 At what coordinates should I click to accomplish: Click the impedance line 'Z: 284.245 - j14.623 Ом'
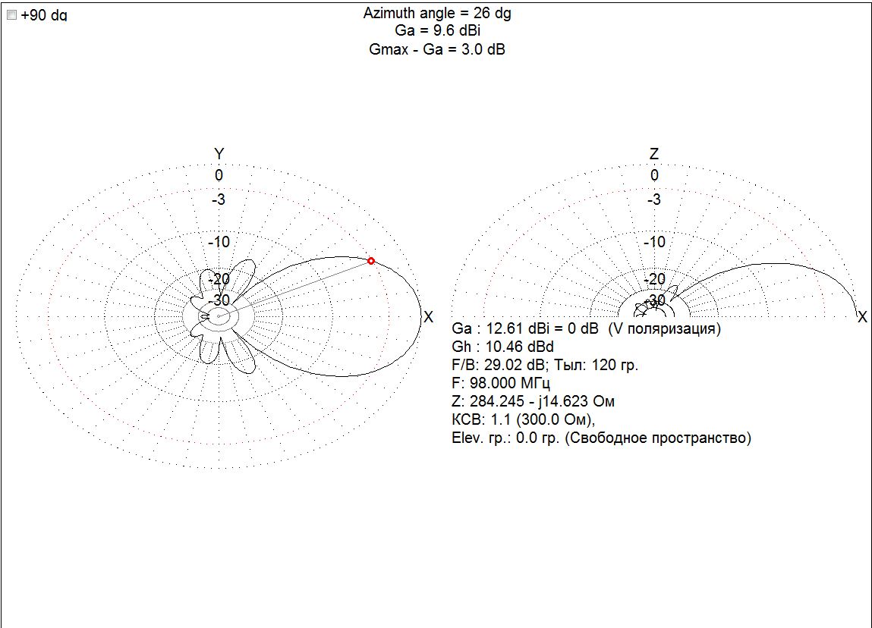tap(533, 401)
